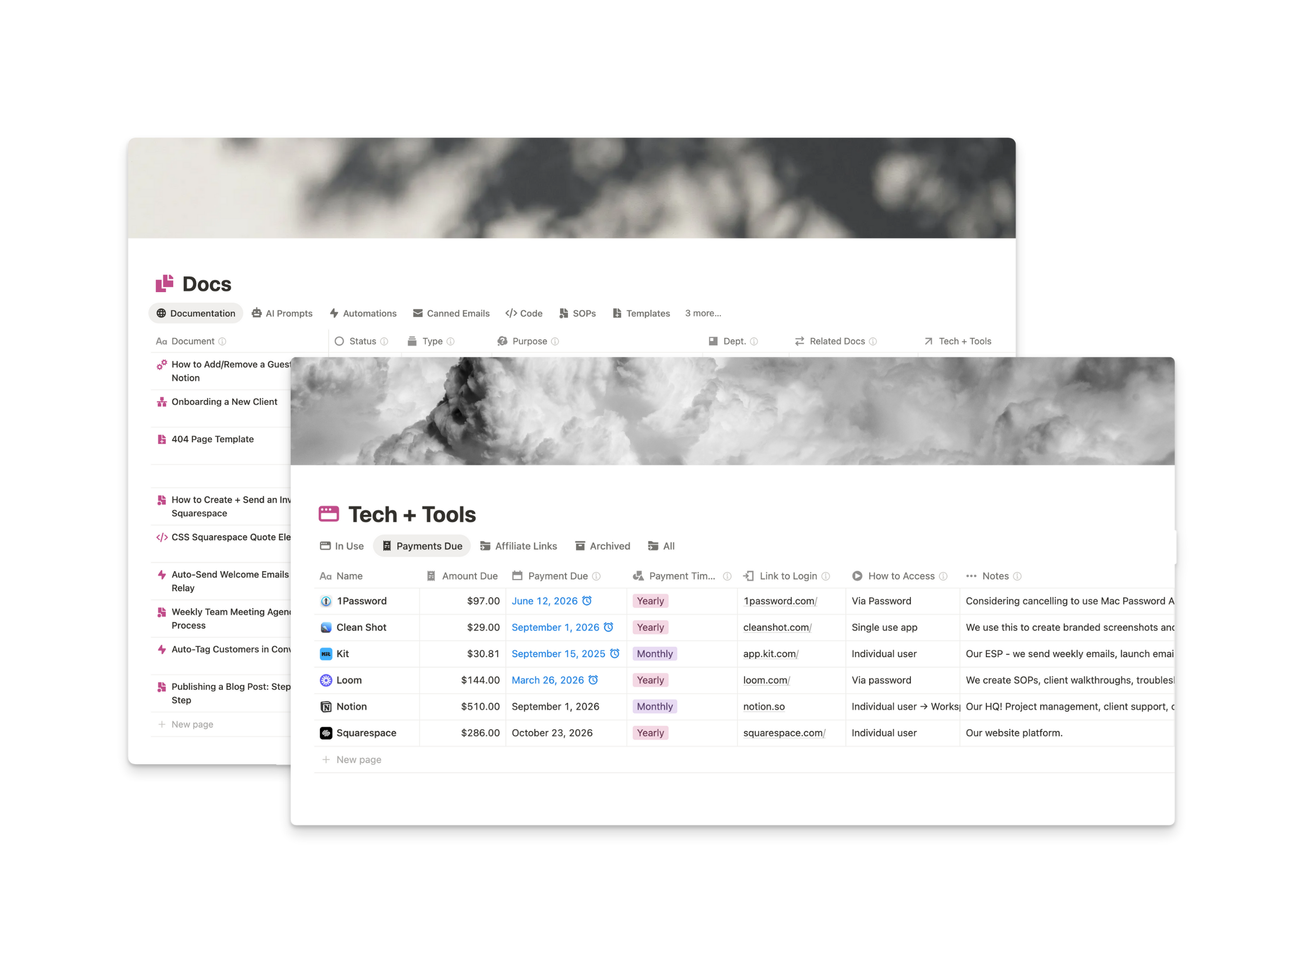Click the Monthly tag in Kit row
Viewport: 1305px width, 965px height.
[x=654, y=654]
